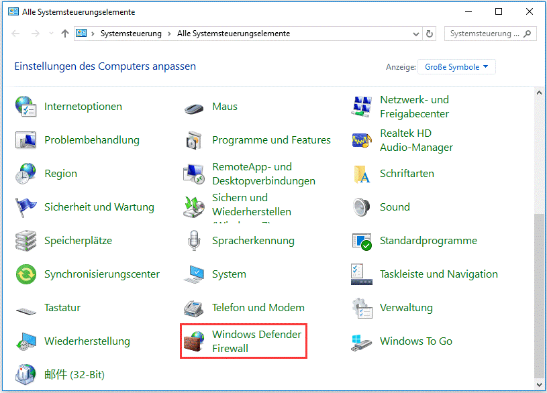Click the Realtek HD Audio-Manager icon

pos(361,140)
